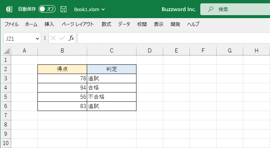The width and height of the screenshot is (270, 148).
Task: Select column D header
Action: pyautogui.click(x=149, y=51)
